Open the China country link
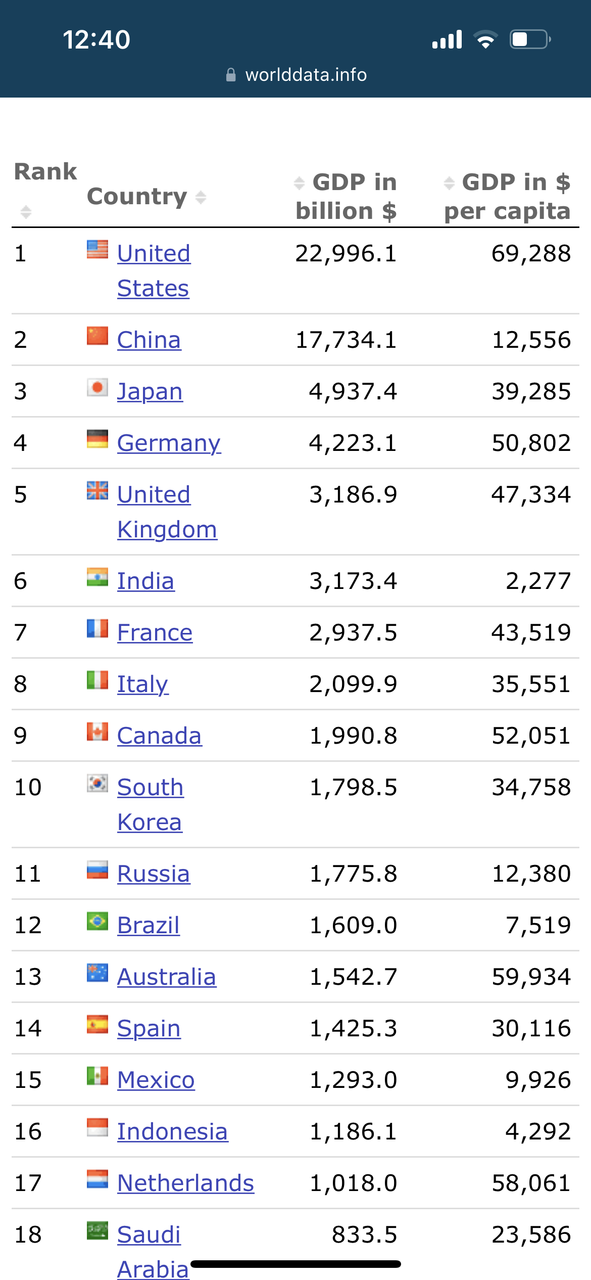This screenshot has width=591, height=1280. (149, 340)
